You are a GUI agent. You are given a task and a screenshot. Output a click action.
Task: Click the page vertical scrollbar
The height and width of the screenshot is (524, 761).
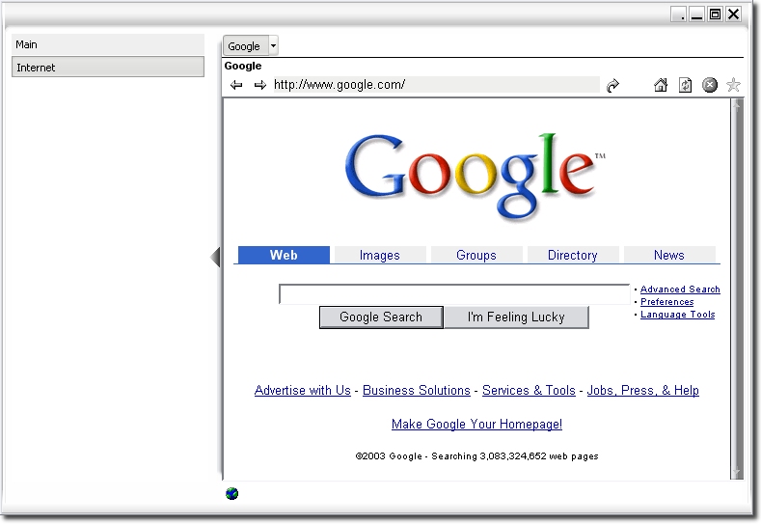click(x=737, y=289)
